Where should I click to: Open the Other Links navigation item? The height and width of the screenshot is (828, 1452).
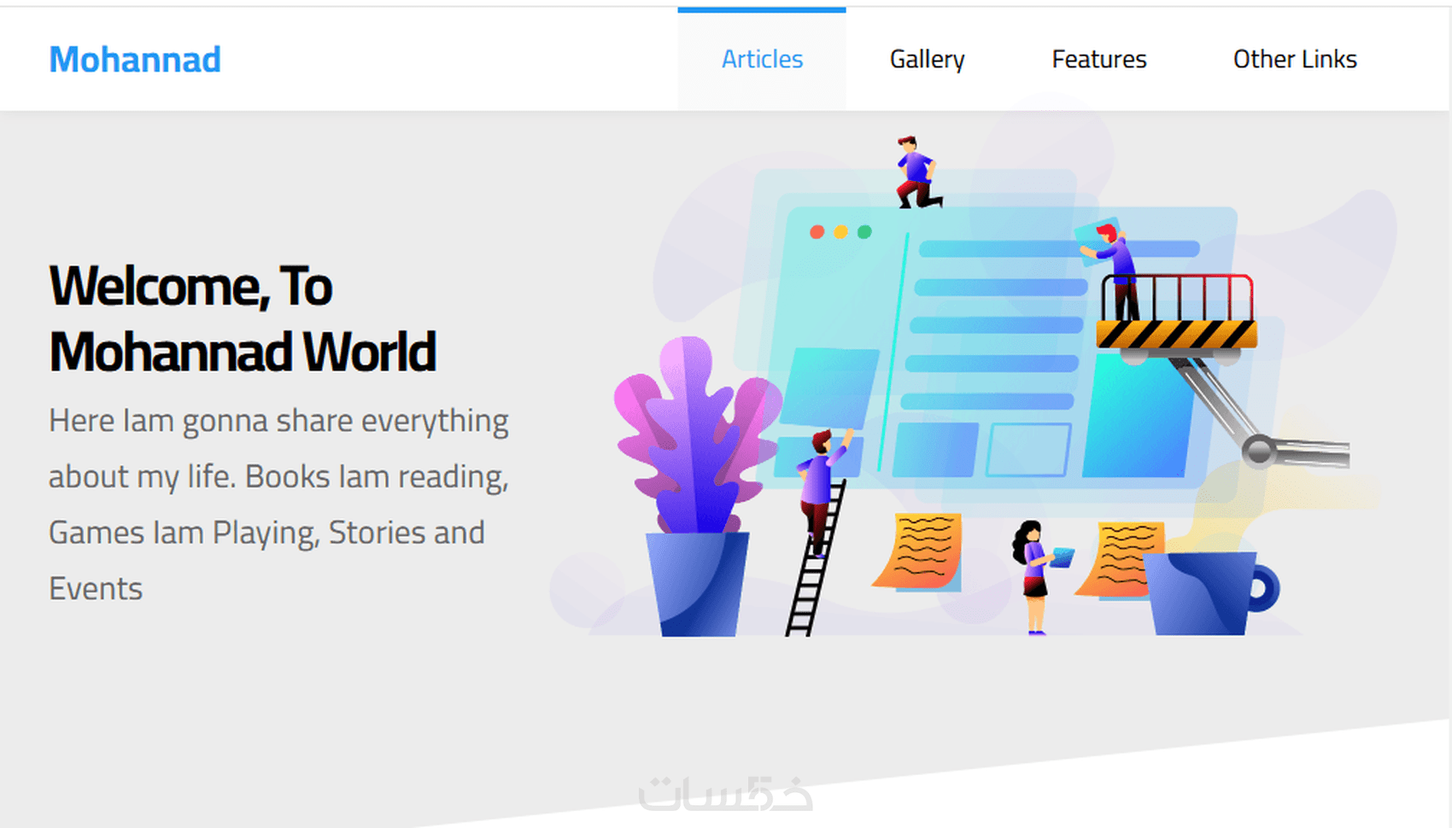tap(1295, 59)
